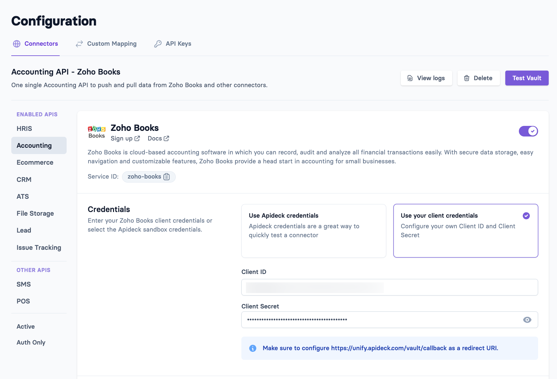557x379 pixels.
Task: Click the ENABLED APIS section label
Action: pos(37,114)
